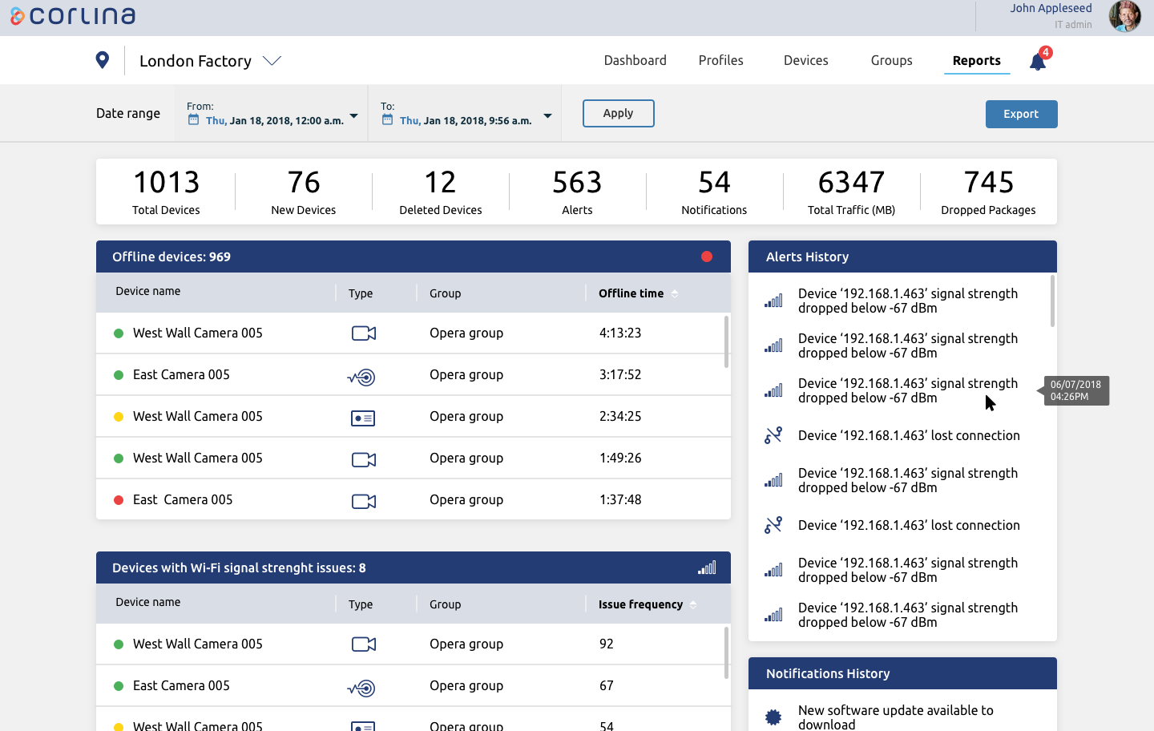
Task: Click the Apply button
Action: [618, 113]
